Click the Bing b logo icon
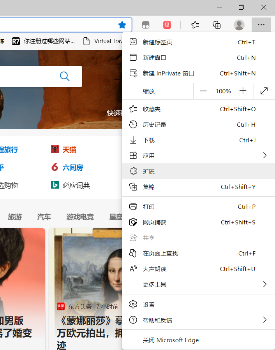The height and width of the screenshot is (350, 275). coord(55,185)
